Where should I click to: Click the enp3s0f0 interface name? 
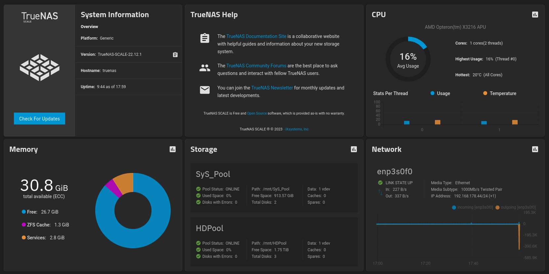pos(395,171)
